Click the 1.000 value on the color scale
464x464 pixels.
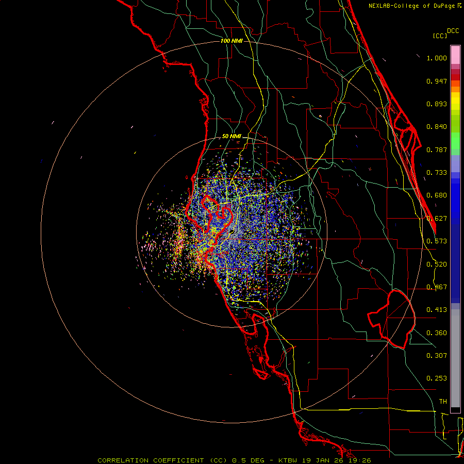pyautogui.click(x=437, y=58)
